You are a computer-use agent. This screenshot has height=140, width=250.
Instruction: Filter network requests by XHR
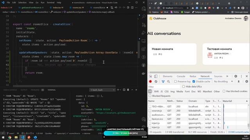156,91
